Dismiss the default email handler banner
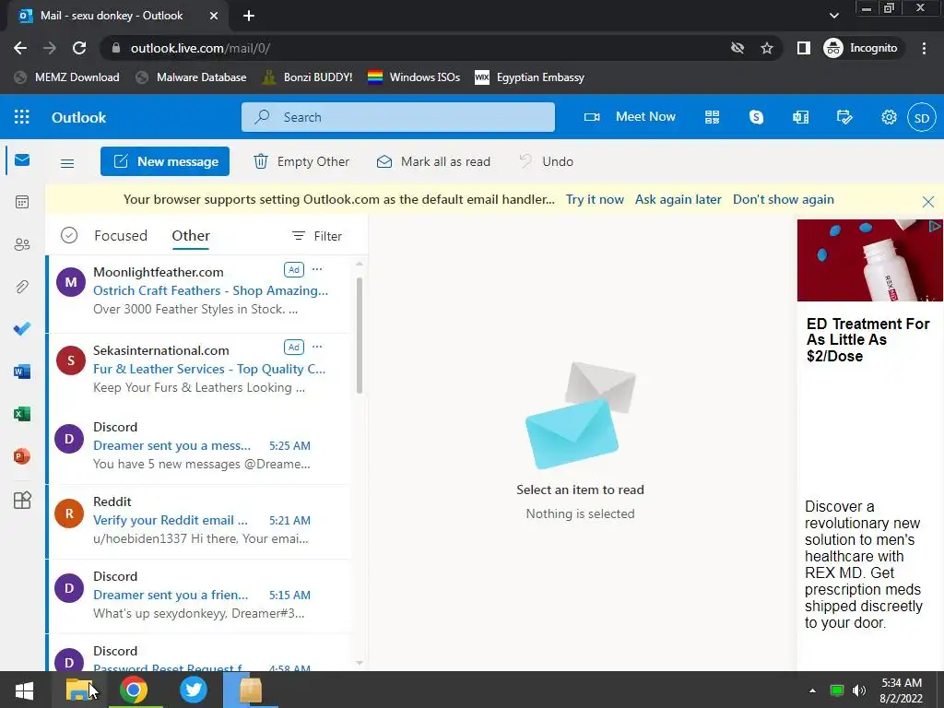The width and height of the screenshot is (944, 708). pos(927,202)
